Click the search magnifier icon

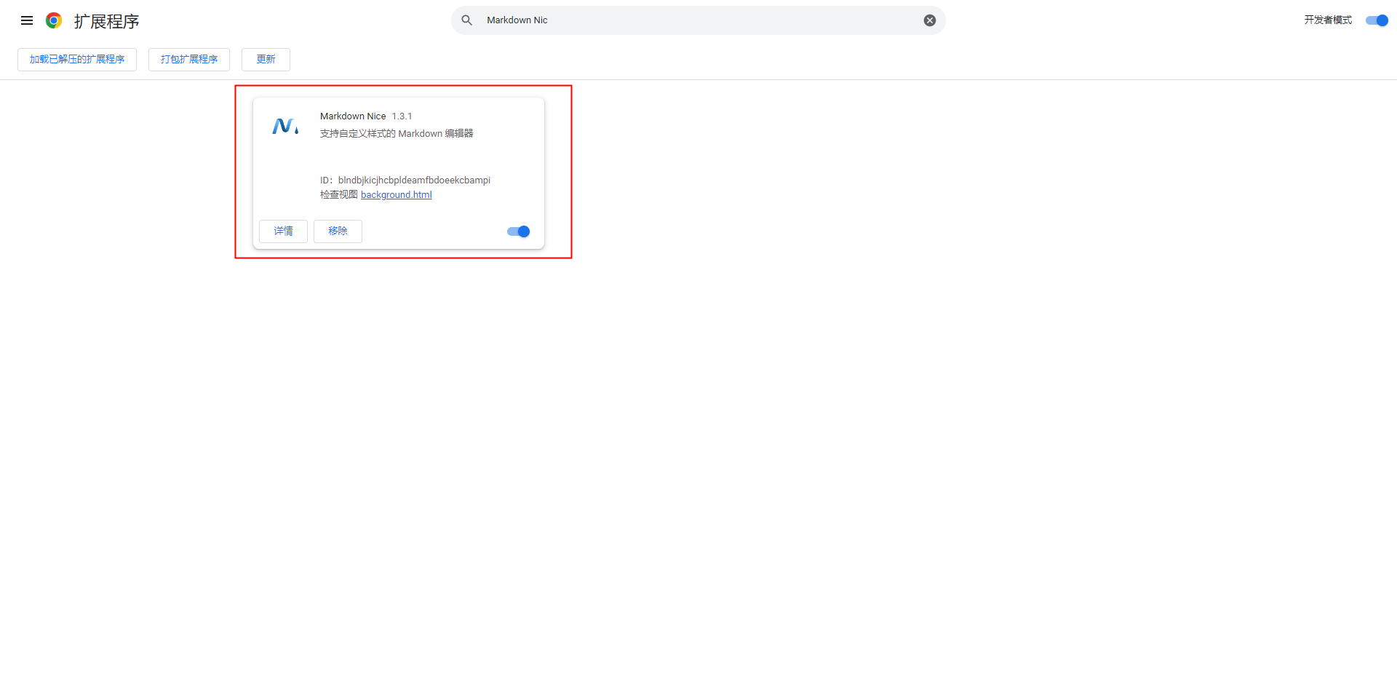(x=467, y=20)
